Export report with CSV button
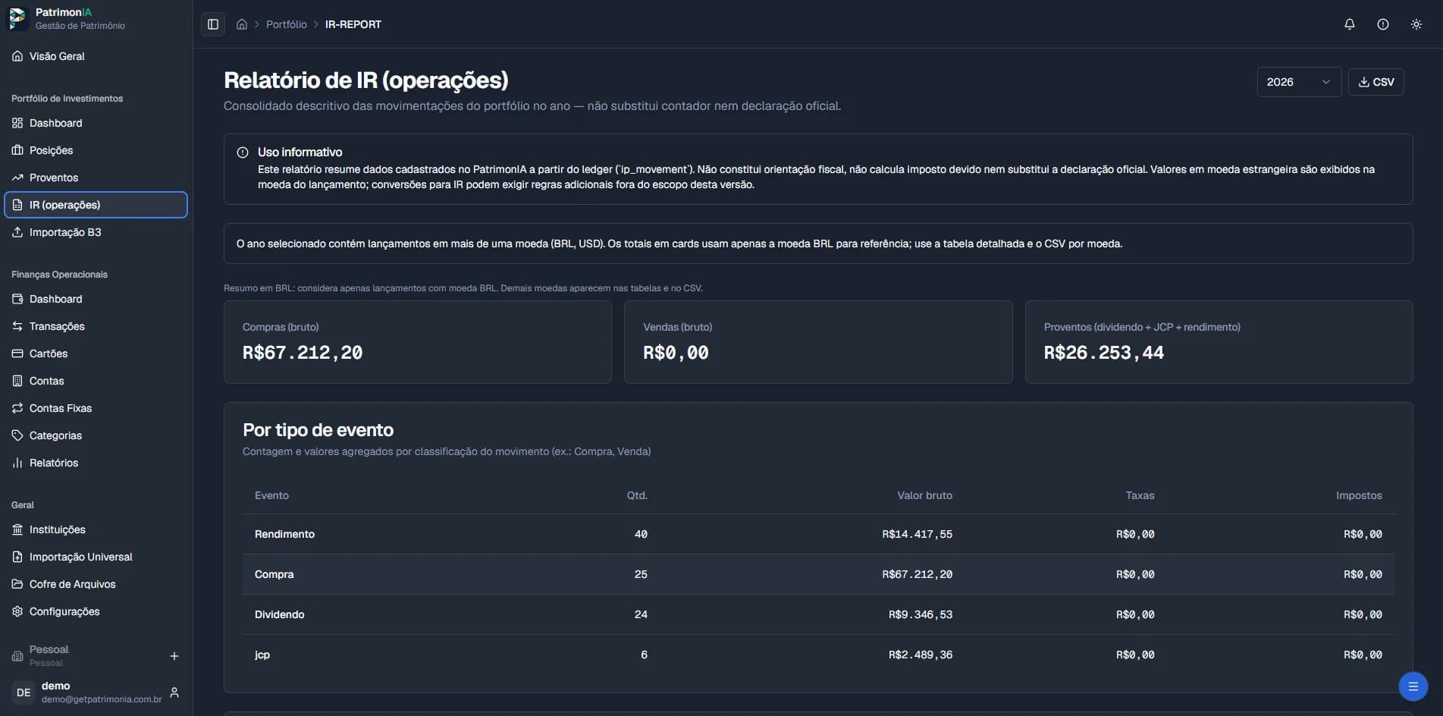The height and width of the screenshot is (716, 1443). 1376,82
